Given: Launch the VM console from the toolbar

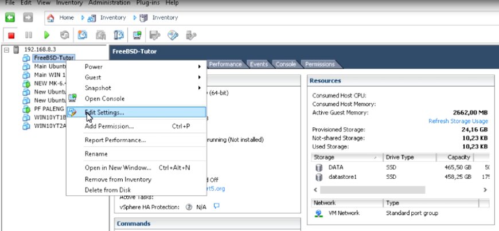Looking at the screenshot, I should tap(137, 35).
